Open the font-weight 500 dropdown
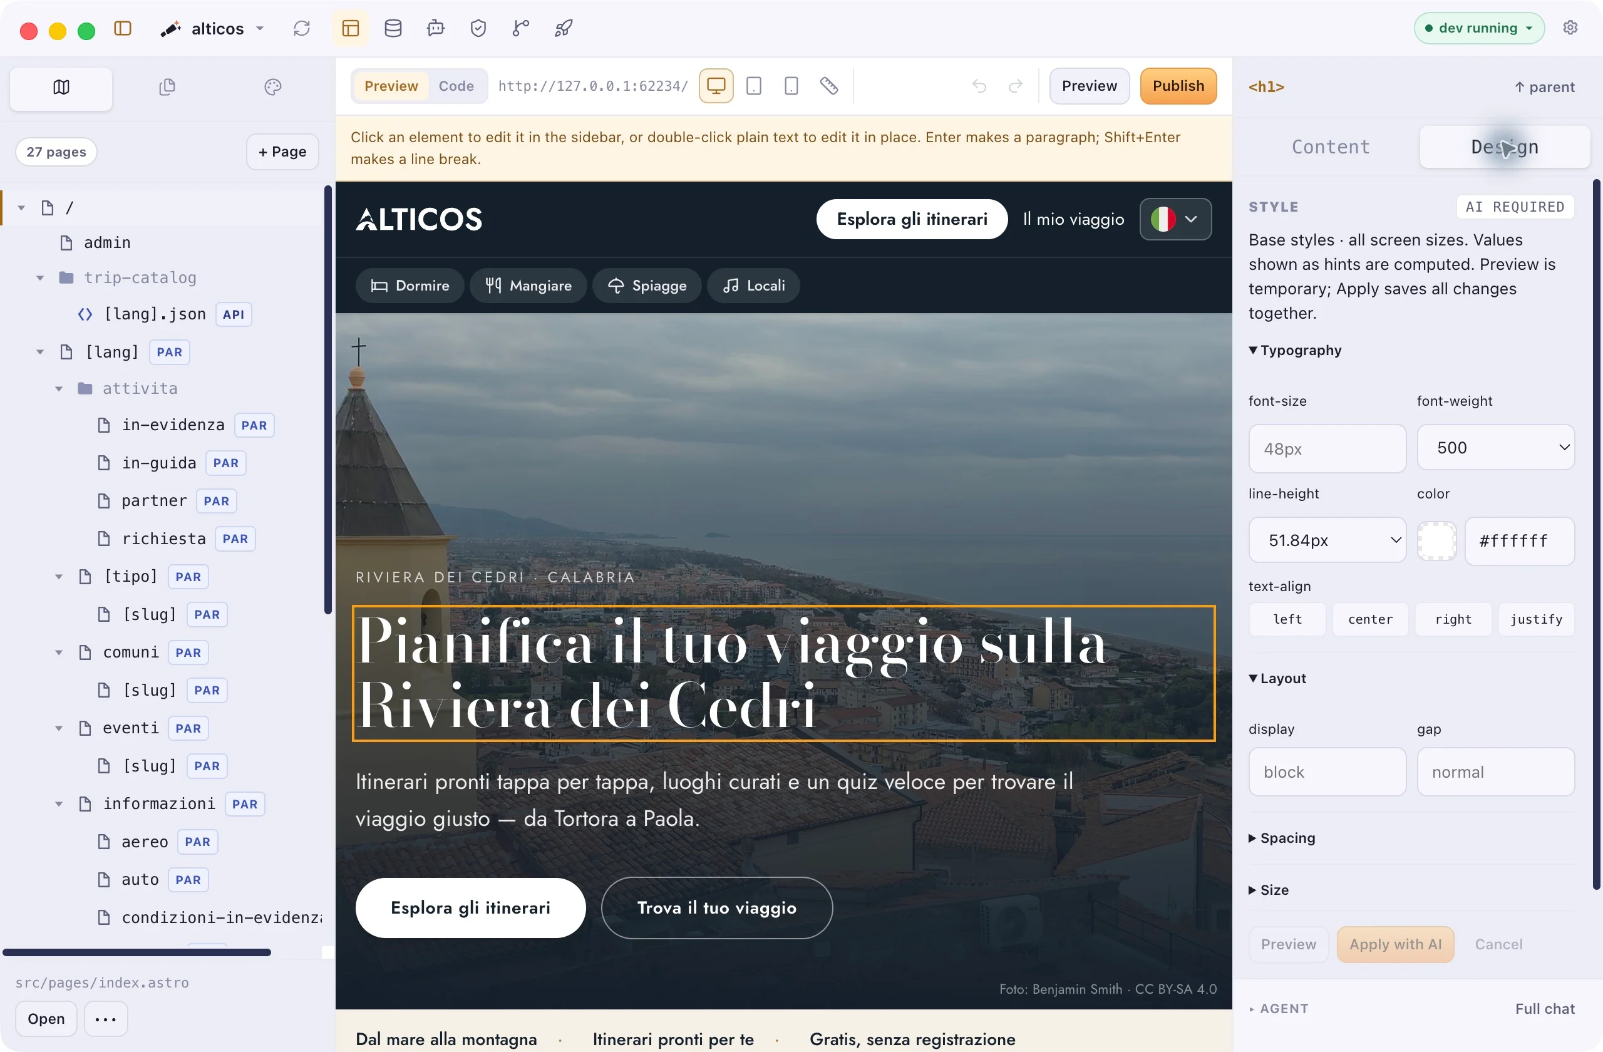1603x1052 pixels. (1496, 447)
